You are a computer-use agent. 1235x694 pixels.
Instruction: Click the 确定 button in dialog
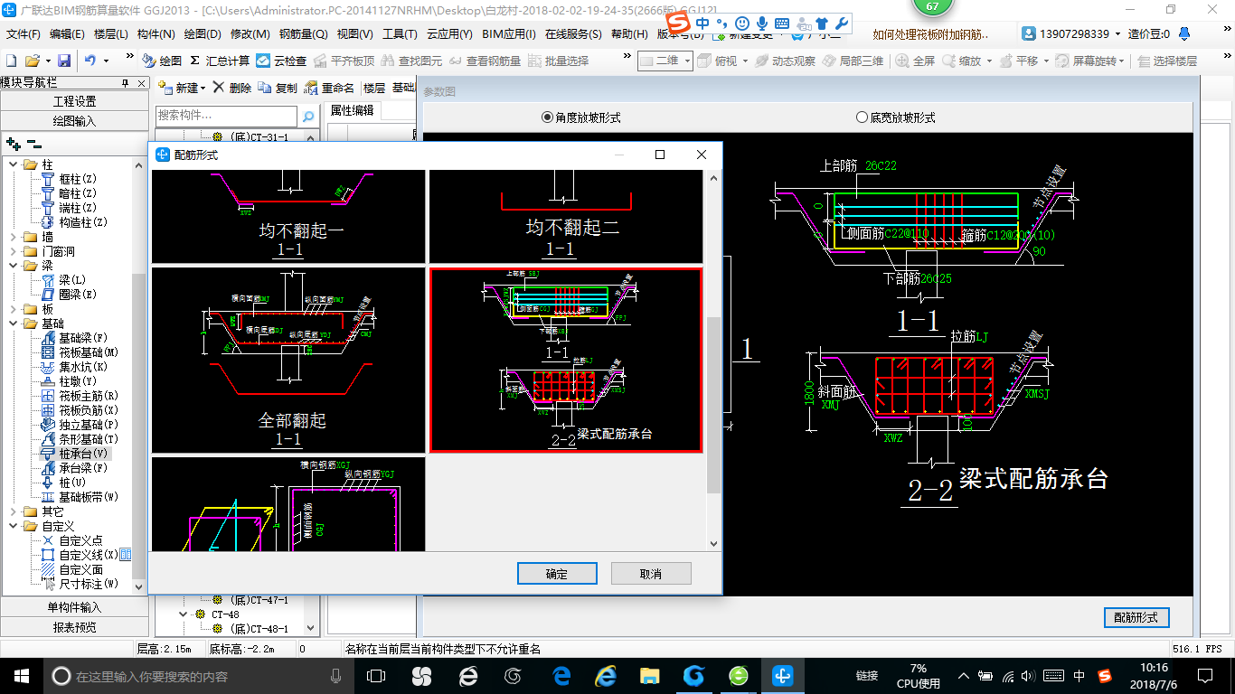(x=557, y=574)
